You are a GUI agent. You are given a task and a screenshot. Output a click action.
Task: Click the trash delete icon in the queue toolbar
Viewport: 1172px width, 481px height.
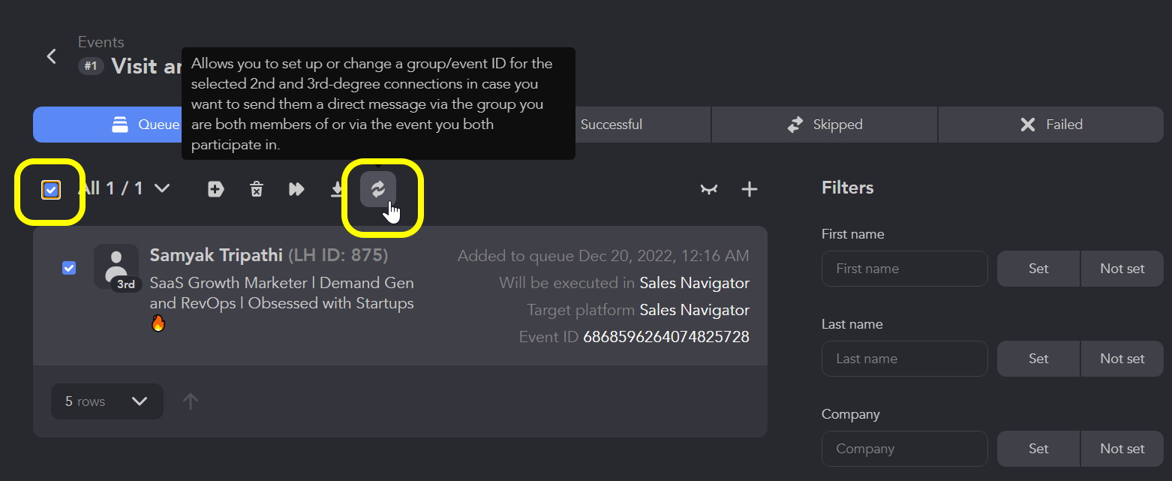click(x=257, y=189)
